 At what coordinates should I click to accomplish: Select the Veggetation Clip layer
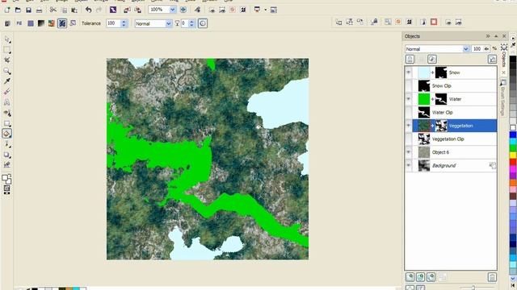click(x=451, y=139)
